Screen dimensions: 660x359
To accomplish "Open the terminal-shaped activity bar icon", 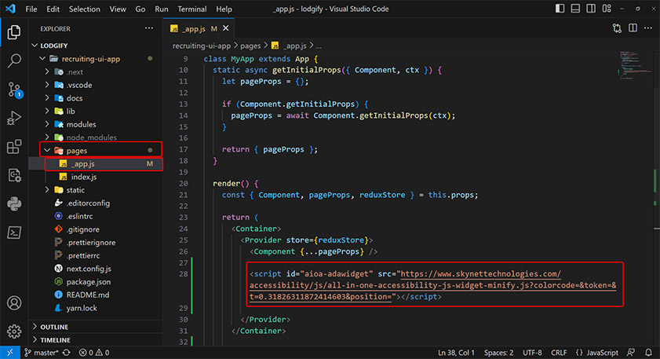I will click(x=14, y=233).
